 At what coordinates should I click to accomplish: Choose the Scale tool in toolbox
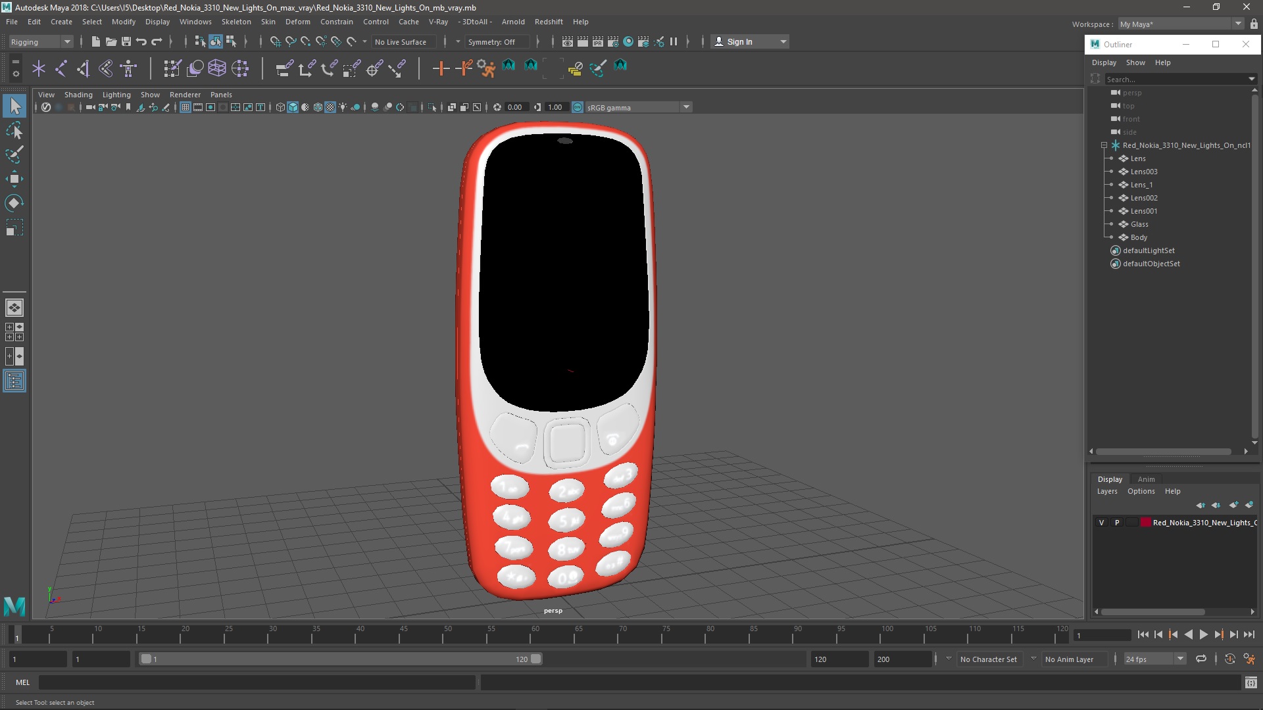tap(14, 227)
